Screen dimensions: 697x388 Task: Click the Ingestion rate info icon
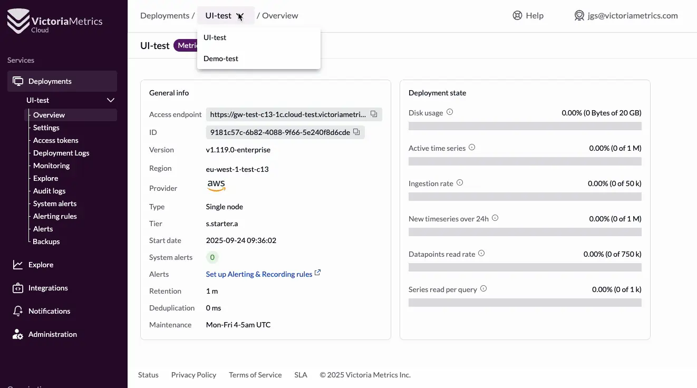click(x=460, y=183)
